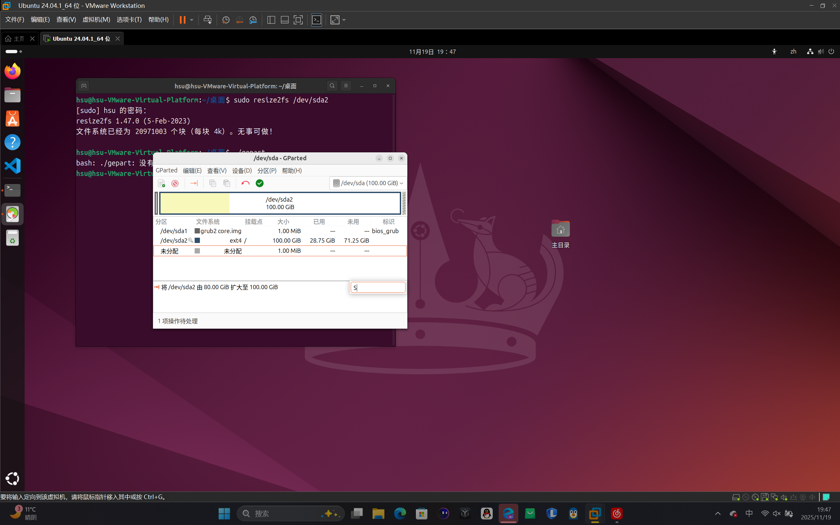Click GParted new partition icon
The width and height of the screenshot is (840, 525).
161,183
